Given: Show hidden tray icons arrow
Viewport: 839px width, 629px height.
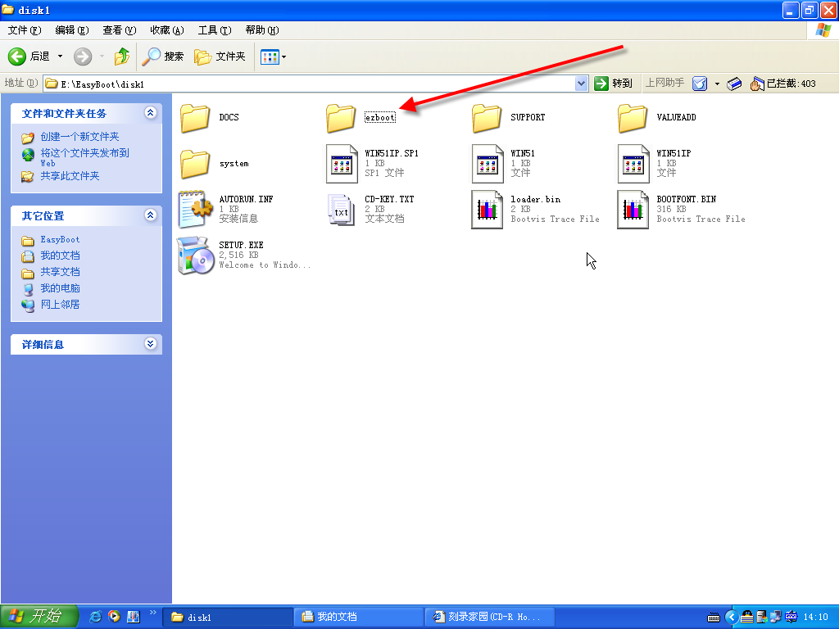Looking at the screenshot, I should [732, 618].
